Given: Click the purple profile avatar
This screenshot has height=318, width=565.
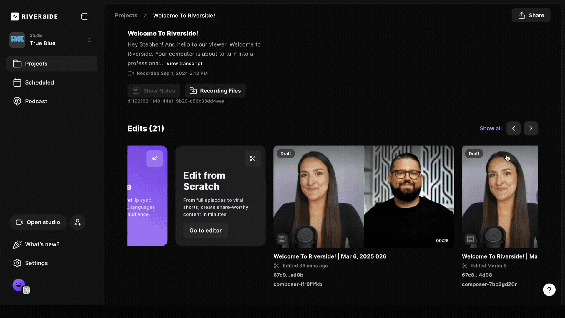Looking at the screenshot, I should 19,285.
